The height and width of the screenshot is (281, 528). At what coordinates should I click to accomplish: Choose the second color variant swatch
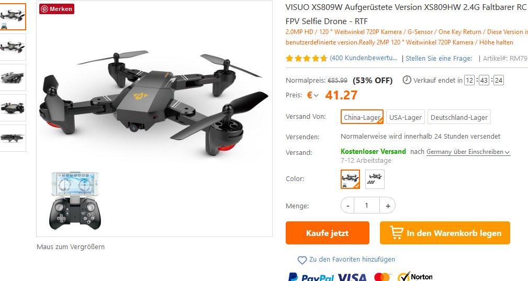pyautogui.click(x=375, y=179)
